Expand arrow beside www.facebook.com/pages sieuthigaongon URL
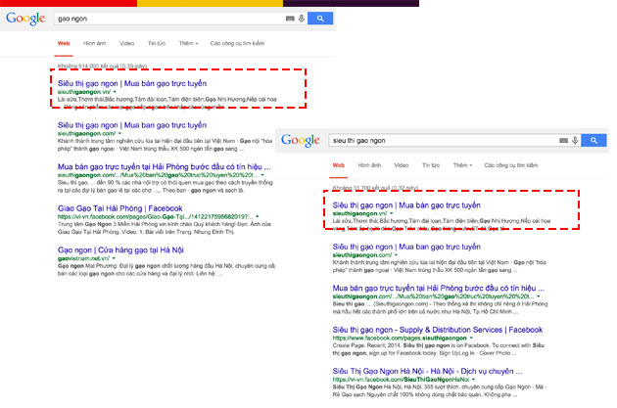617x408 pixels. tap(471, 338)
